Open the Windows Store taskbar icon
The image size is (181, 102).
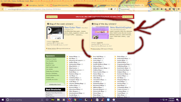coord(97,100)
